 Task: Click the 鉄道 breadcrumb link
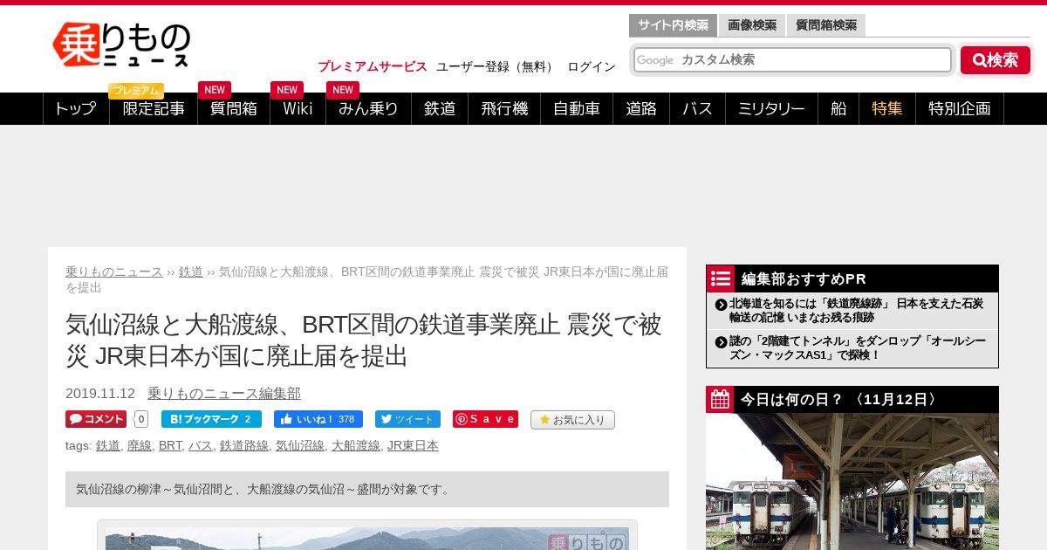(x=191, y=272)
